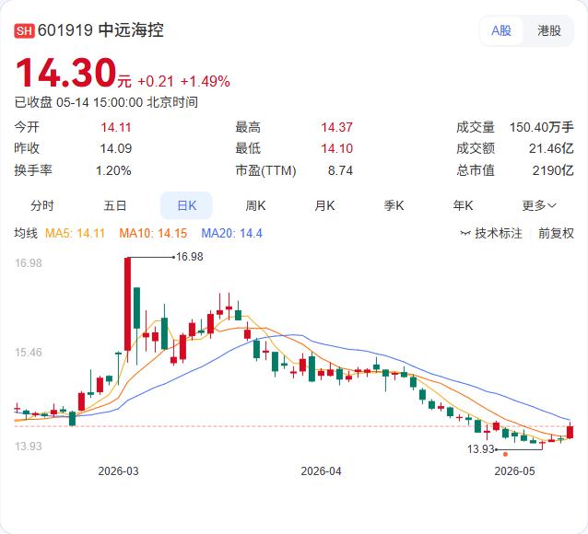Click the 2026-03 date axis label
Screen dimensions: 588x534
pyautogui.click(x=118, y=471)
